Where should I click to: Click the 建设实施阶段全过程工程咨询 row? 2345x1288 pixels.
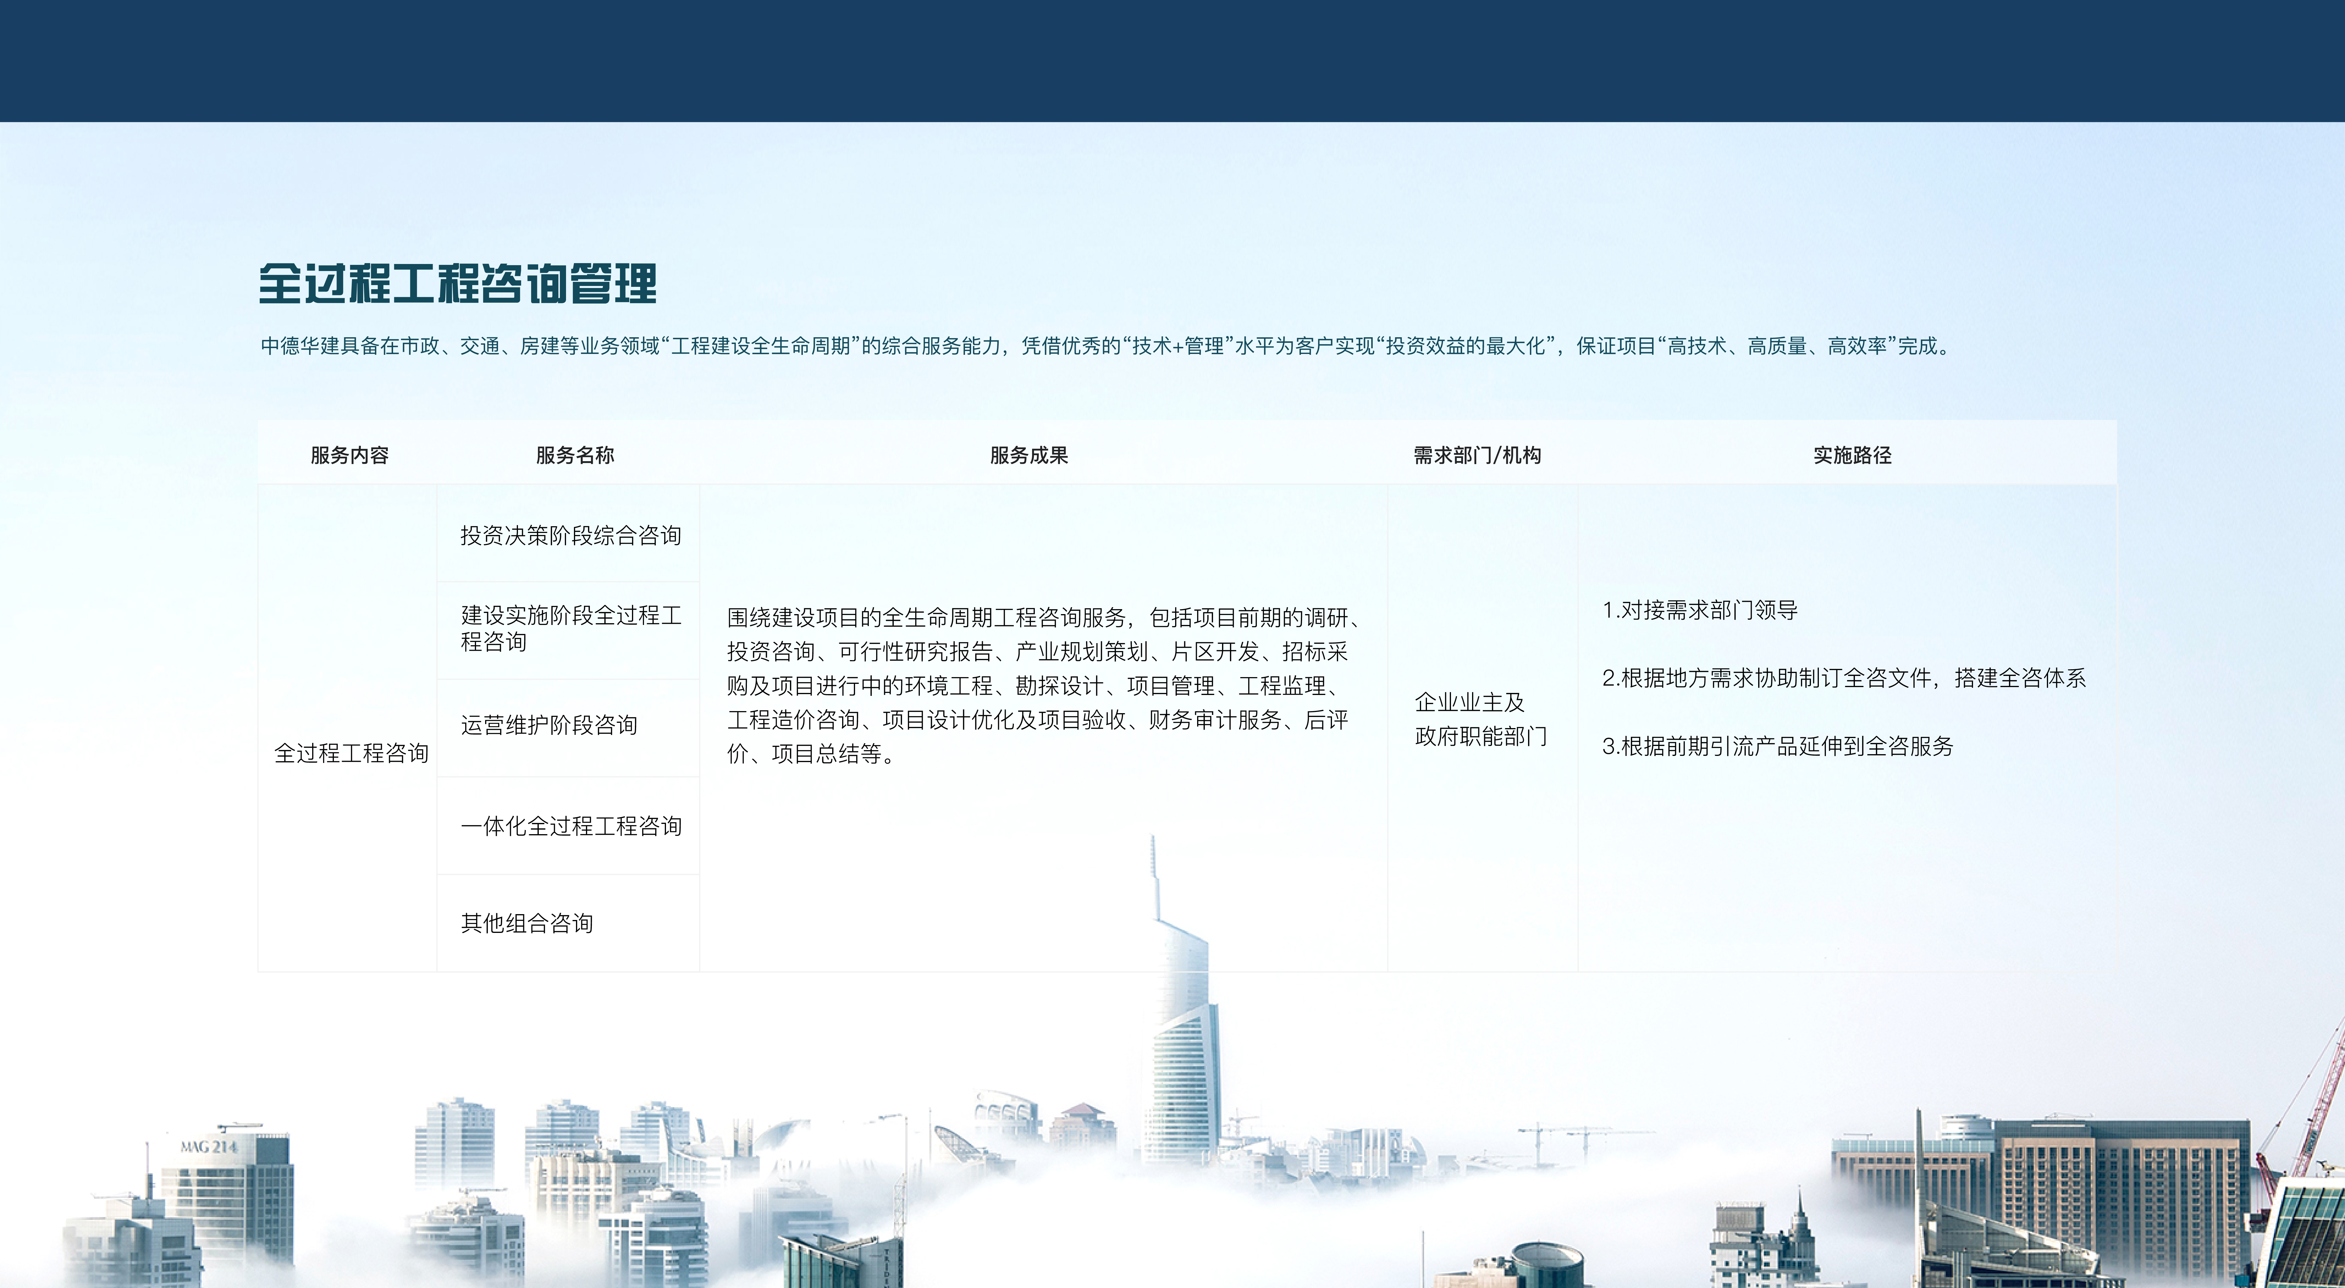(x=568, y=630)
